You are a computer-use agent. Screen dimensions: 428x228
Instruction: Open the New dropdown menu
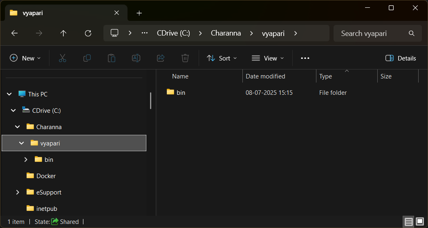[25, 58]
